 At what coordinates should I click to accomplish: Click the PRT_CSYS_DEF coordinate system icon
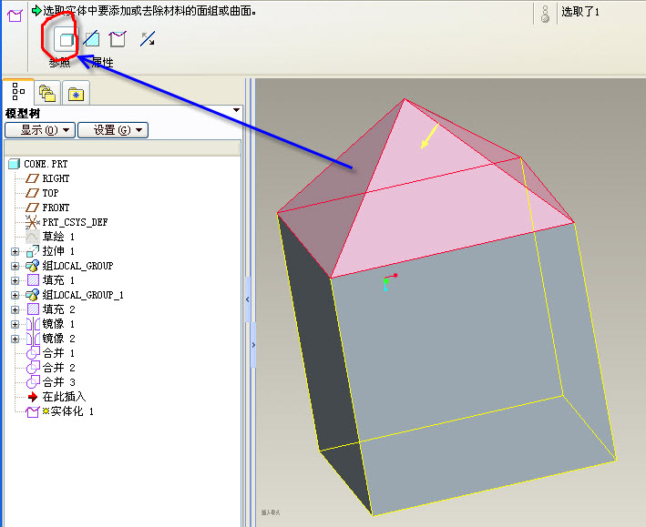33,222
